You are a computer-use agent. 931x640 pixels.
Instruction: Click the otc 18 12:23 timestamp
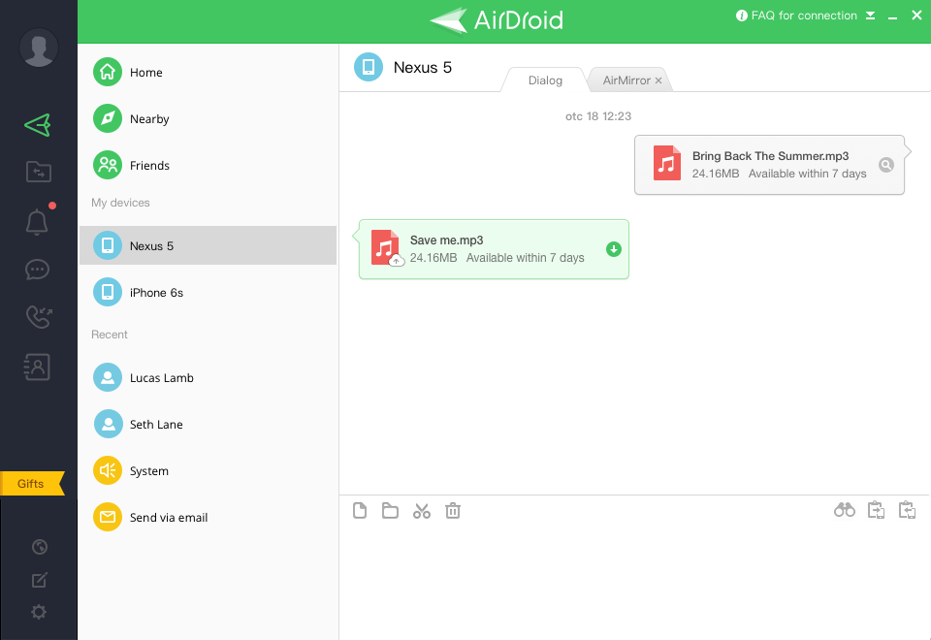point(598,116)
